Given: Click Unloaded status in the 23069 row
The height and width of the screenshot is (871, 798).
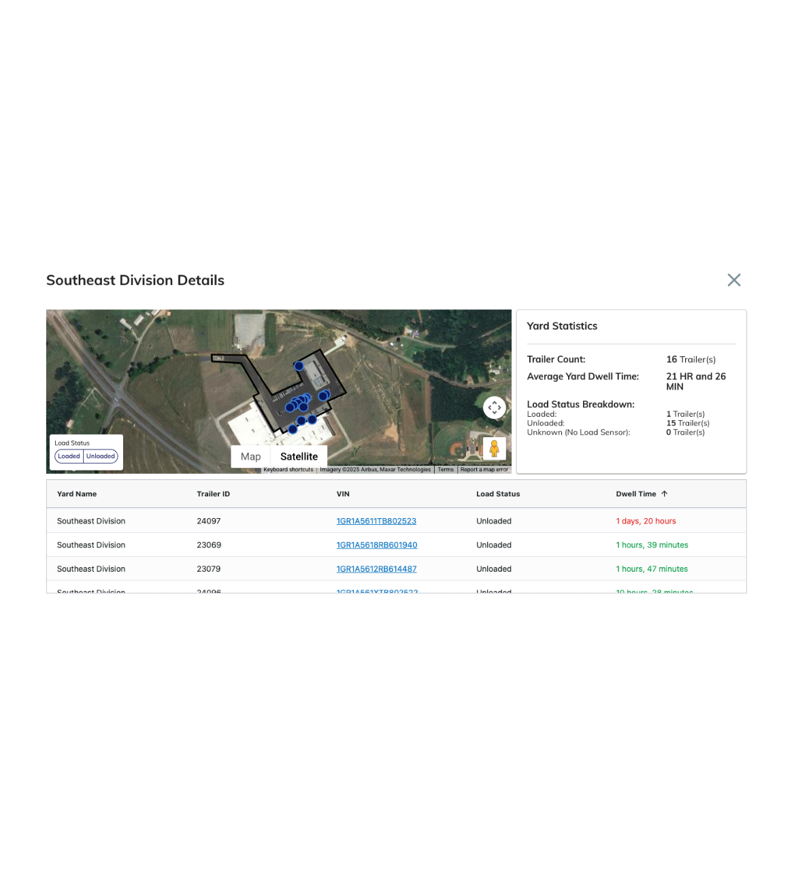Looking at the screenshot, I should click(x=494, y=545).
